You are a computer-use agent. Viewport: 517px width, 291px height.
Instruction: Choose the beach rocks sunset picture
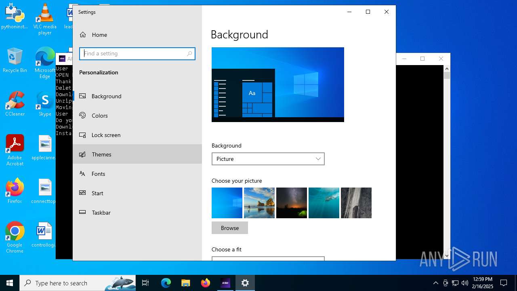(259, 203)
